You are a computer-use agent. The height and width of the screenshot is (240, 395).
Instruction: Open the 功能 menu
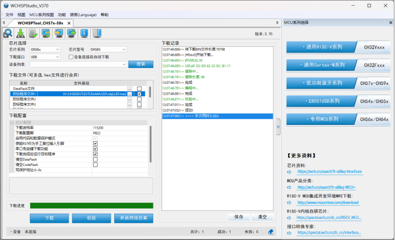pos(62,15)
